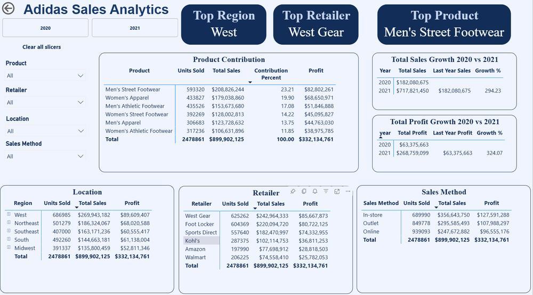Open the Retailer slicer dropdown
This screenshot has height=295, width=533.
pyautogui.click(x=45, y=102)
